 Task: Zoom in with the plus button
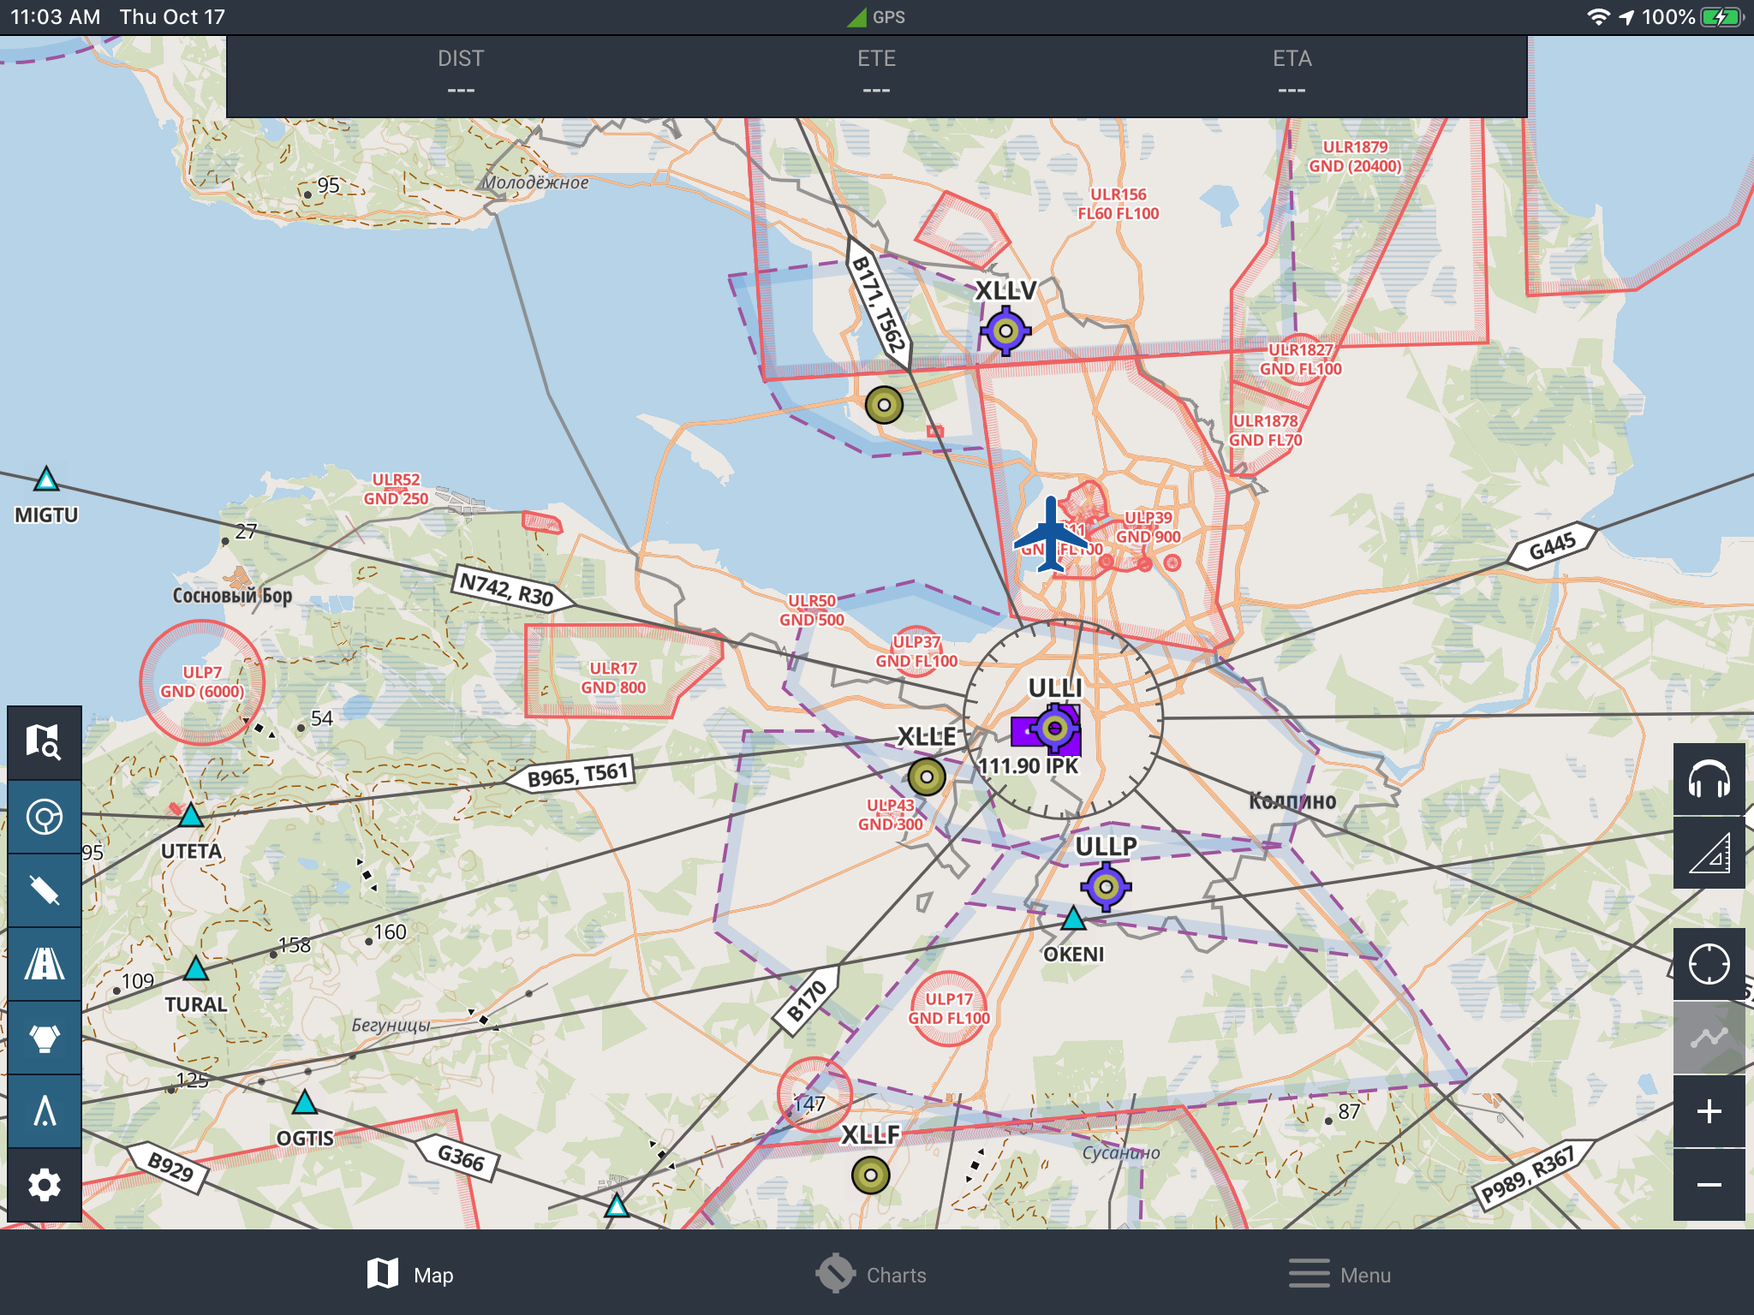click(x=1709, y=1111)
